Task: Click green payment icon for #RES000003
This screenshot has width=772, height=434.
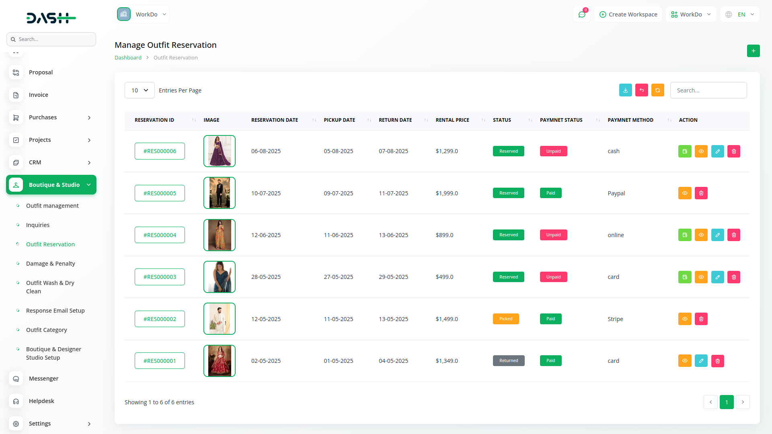Action: 685,277
